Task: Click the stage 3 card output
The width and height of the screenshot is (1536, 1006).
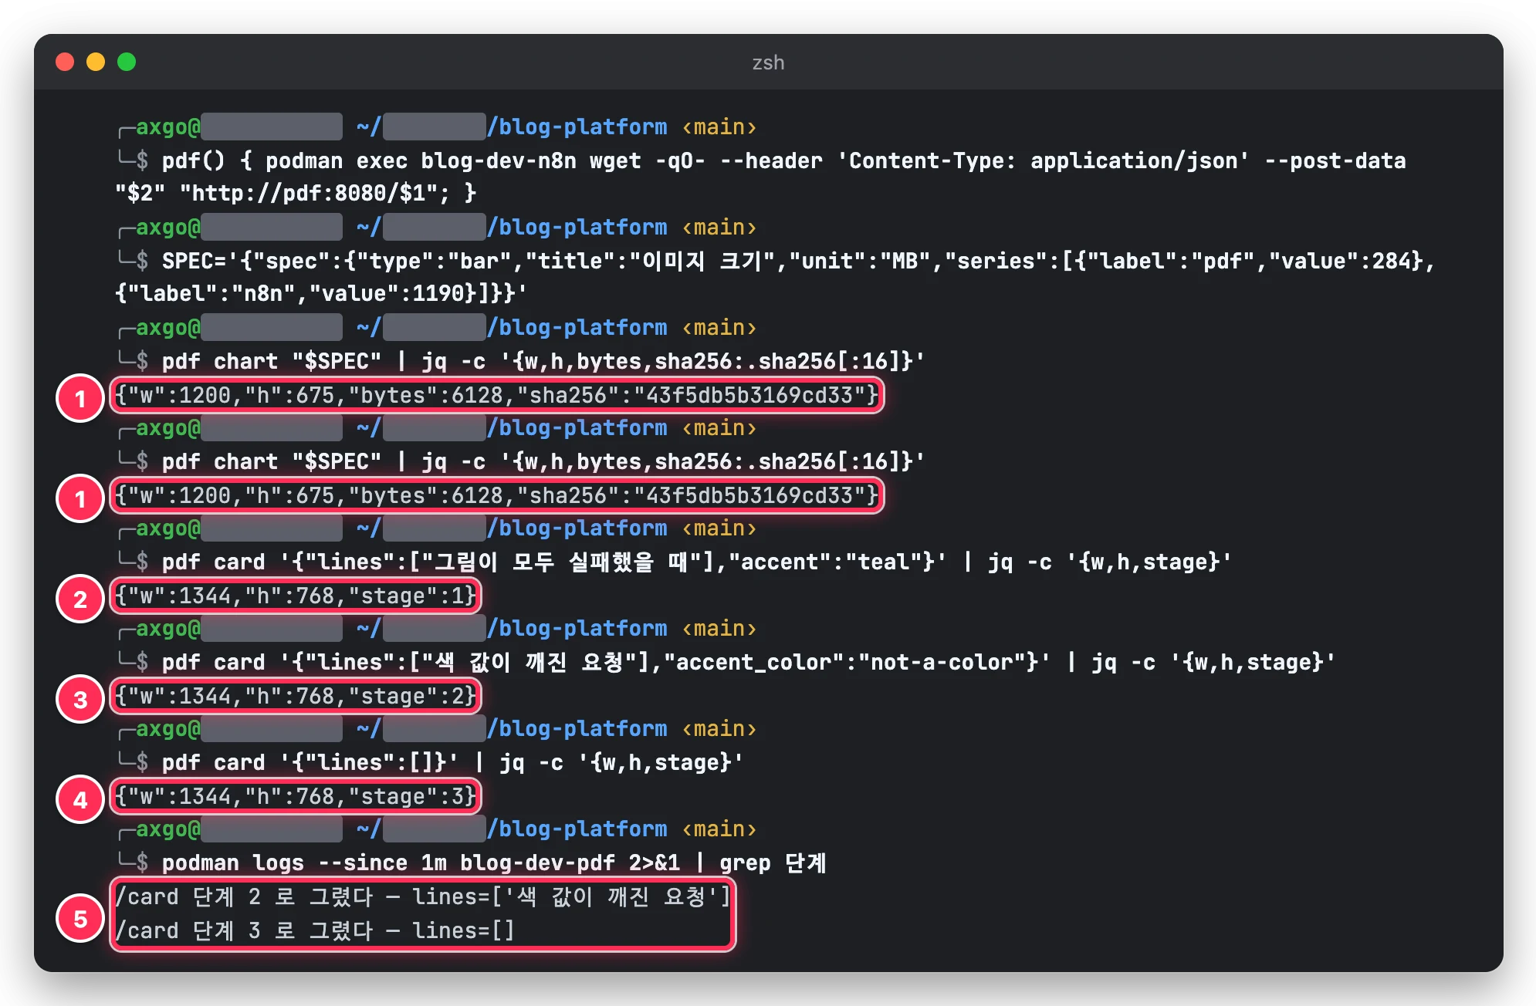Action: click(x=296, y=796)
